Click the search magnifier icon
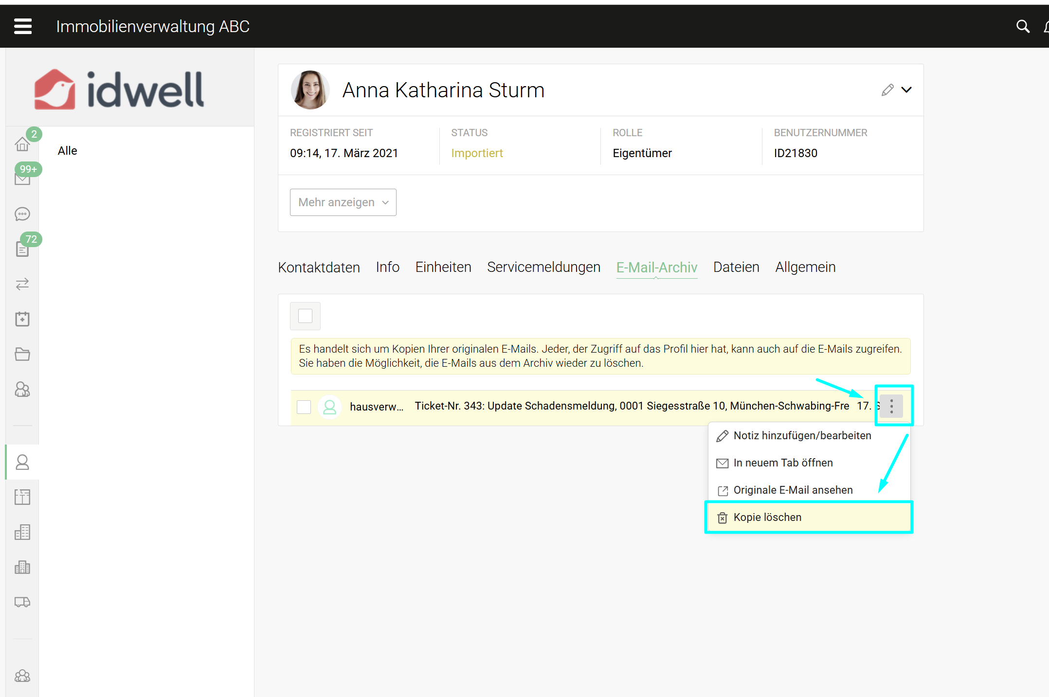This screenshot has width=1049, height=697. [x=1023, y=26]
